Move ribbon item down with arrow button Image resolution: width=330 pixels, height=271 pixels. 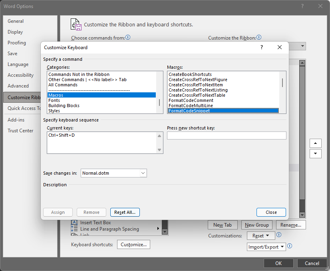[x=316, y=153]
